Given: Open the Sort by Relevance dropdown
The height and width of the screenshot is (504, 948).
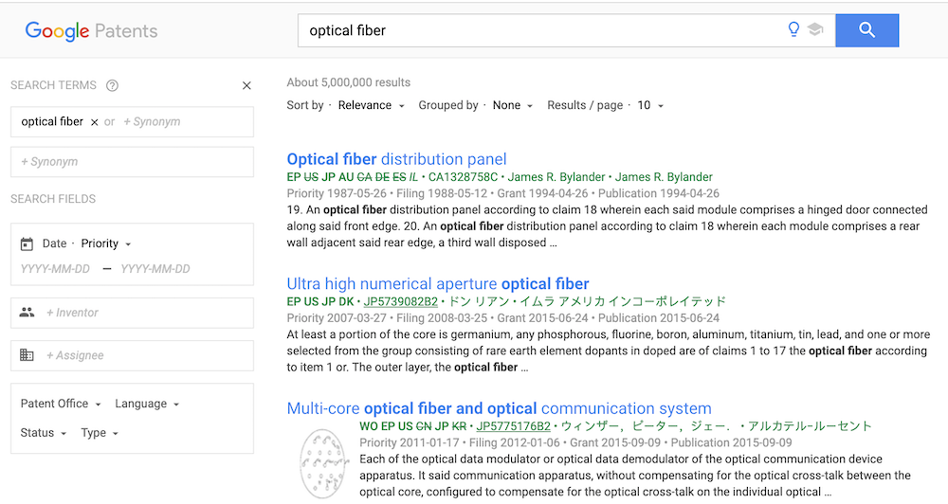Looking at the screenshot, I should (371, 105).
